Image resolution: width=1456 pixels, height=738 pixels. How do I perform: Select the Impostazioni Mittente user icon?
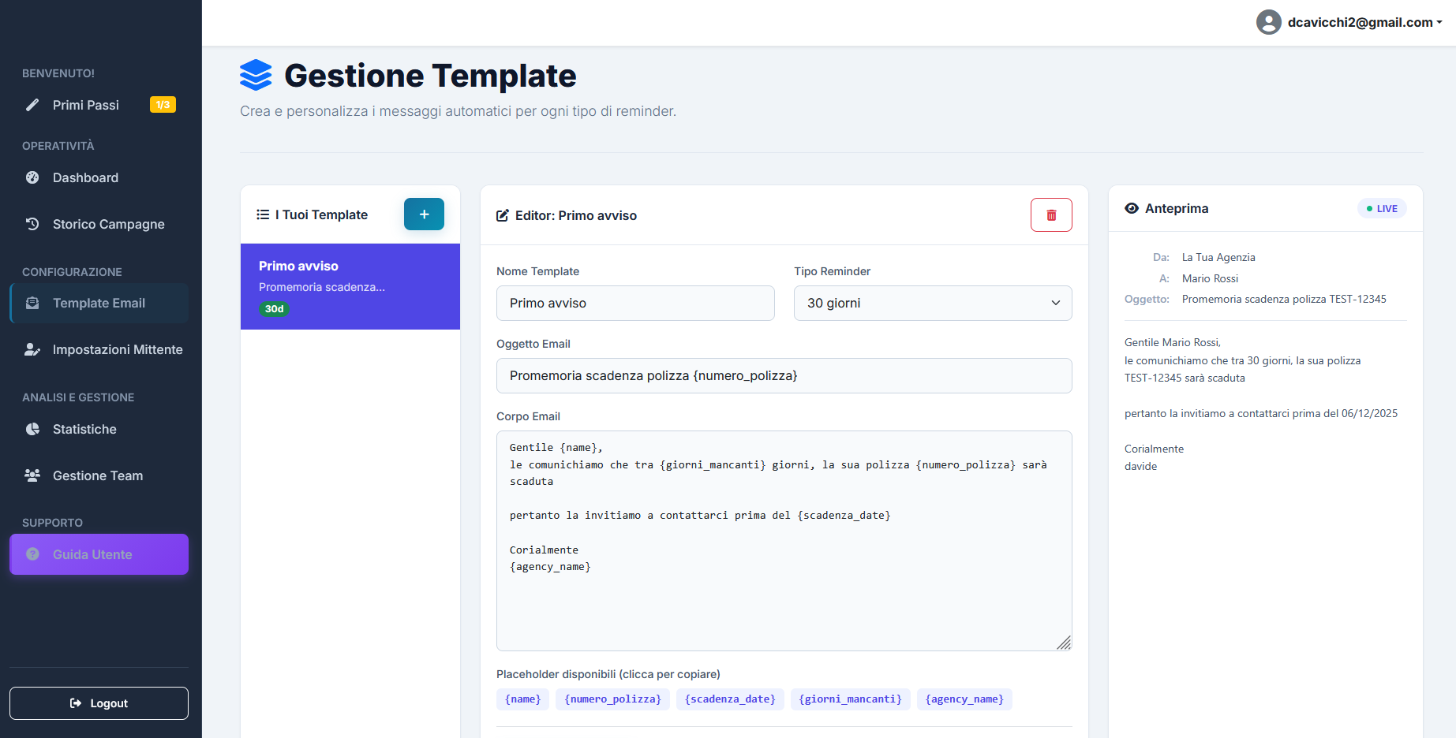tap(32, 349)
